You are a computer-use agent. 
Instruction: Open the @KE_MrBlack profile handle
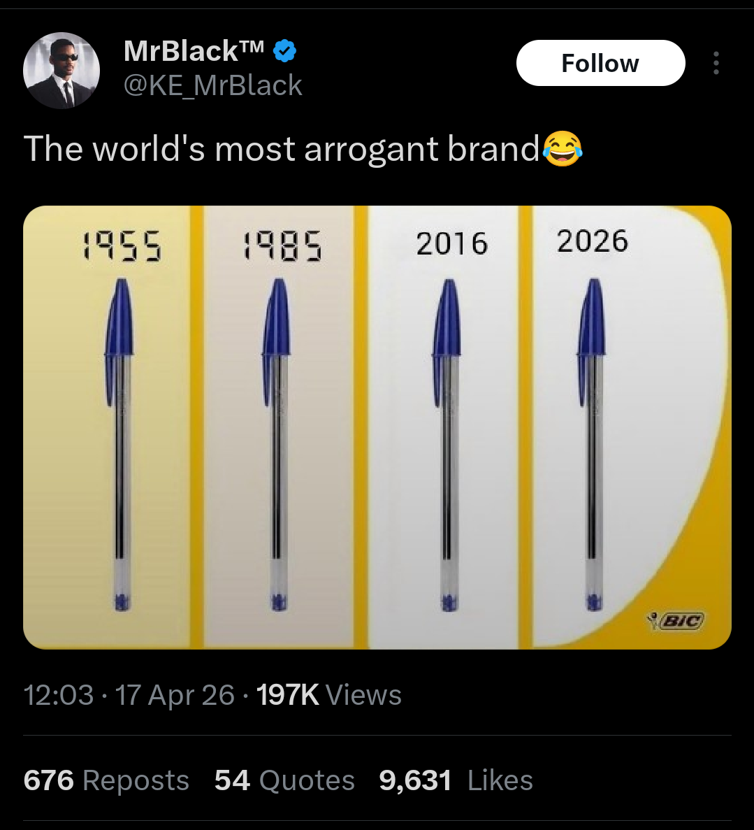(212, 85)
